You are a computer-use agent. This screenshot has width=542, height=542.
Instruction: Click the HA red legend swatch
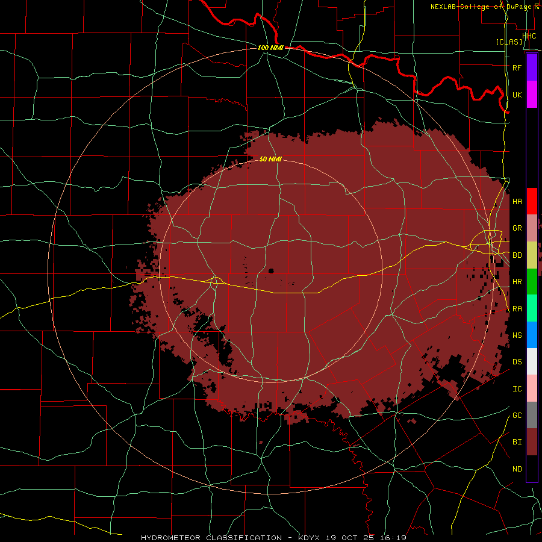(532, 201)
